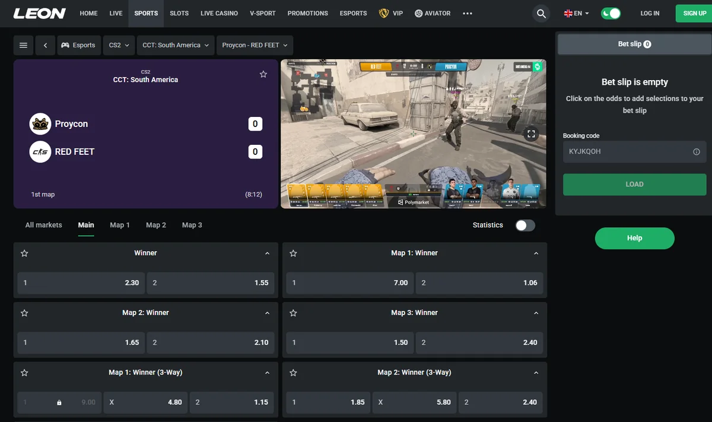Click the SIGN UP button
Viewport: 712px width, 422px height.
click(x=695, y=13)
